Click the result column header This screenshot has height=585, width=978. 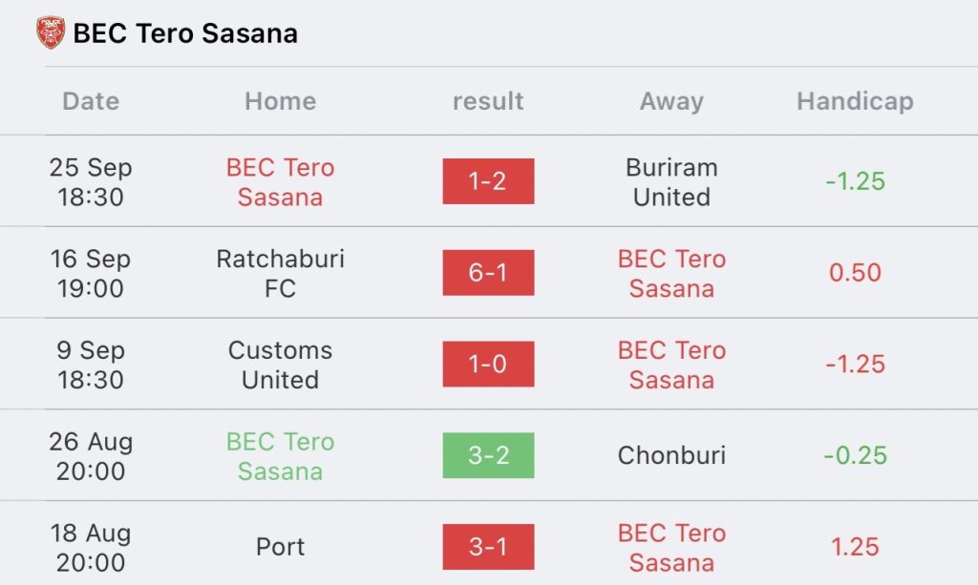pyautogui.click(x=488, y=101)
